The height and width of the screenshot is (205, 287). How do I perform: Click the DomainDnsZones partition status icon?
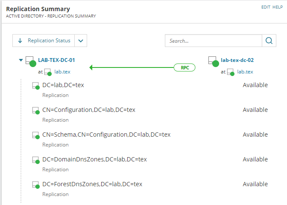pyautogui.click(x=36, y=160)
